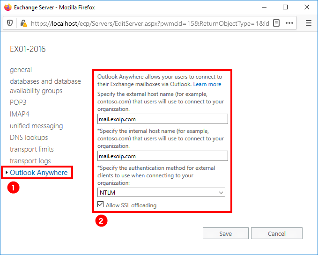Open databases and database availability groups

(45, 86)
